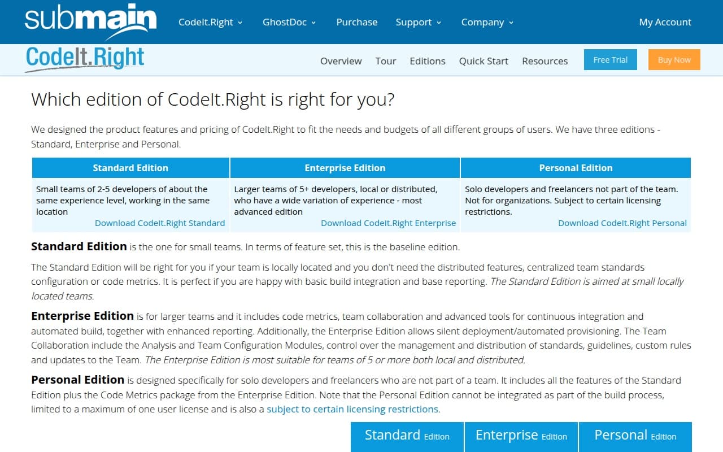
Task: Navigate to the Purchase page
Action: pyautogui.click(x=356, y=22)
